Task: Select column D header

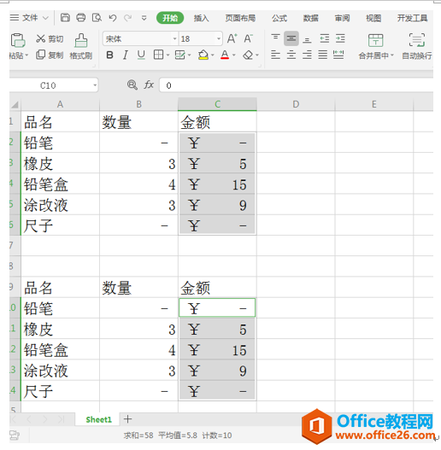Action: [296, 104]
